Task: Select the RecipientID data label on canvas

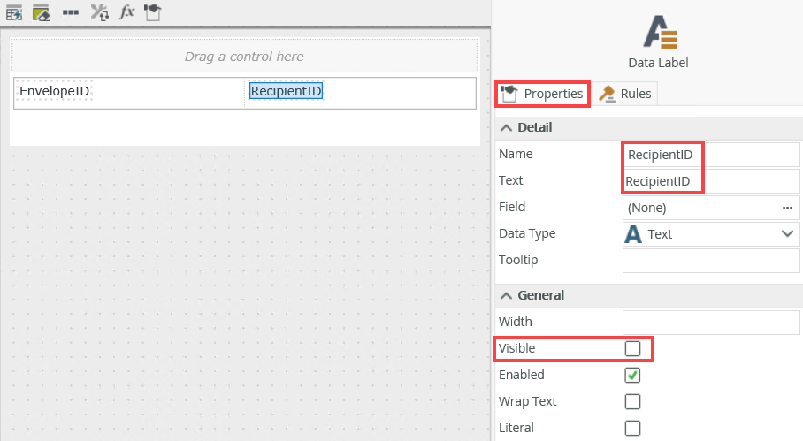Action: [286, 91]
